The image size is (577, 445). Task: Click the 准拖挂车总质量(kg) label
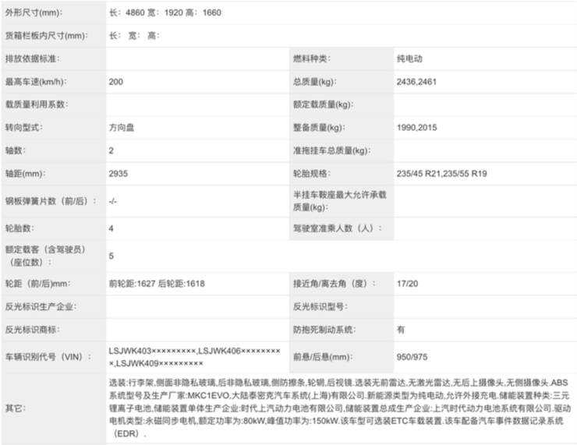point(332,150)
